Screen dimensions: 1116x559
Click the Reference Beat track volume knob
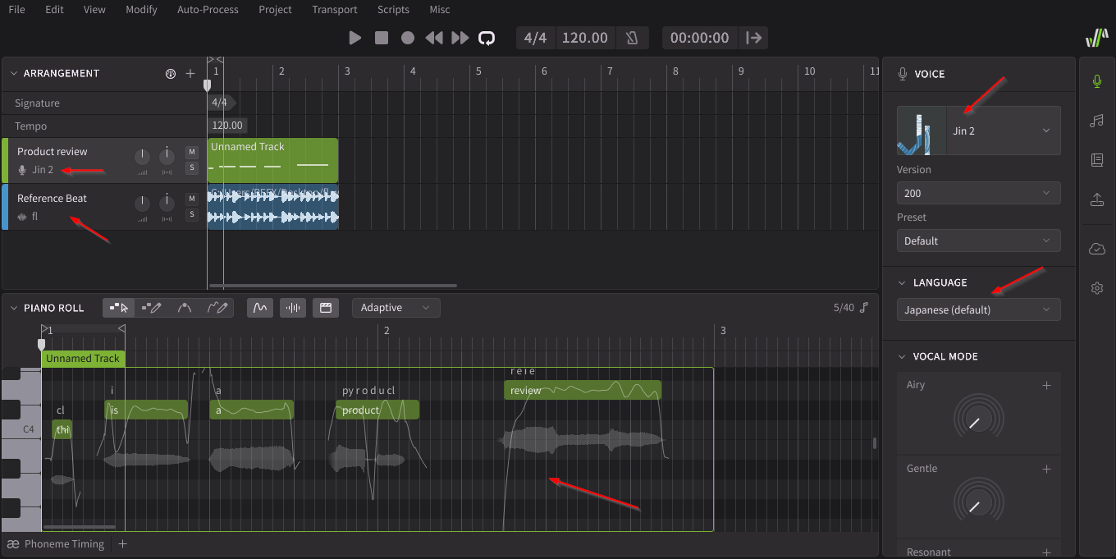click(x=142, y=202)
